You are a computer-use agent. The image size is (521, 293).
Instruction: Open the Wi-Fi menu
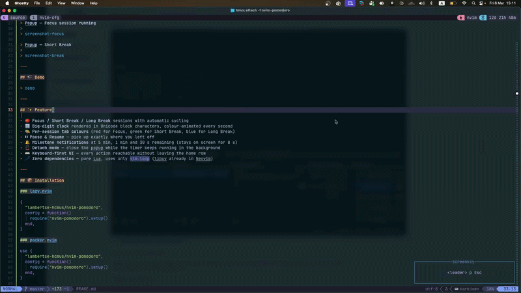[x=464, y=3]
